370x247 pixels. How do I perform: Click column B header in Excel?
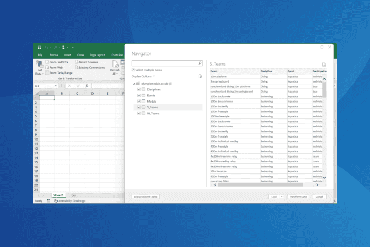[62, 93]
